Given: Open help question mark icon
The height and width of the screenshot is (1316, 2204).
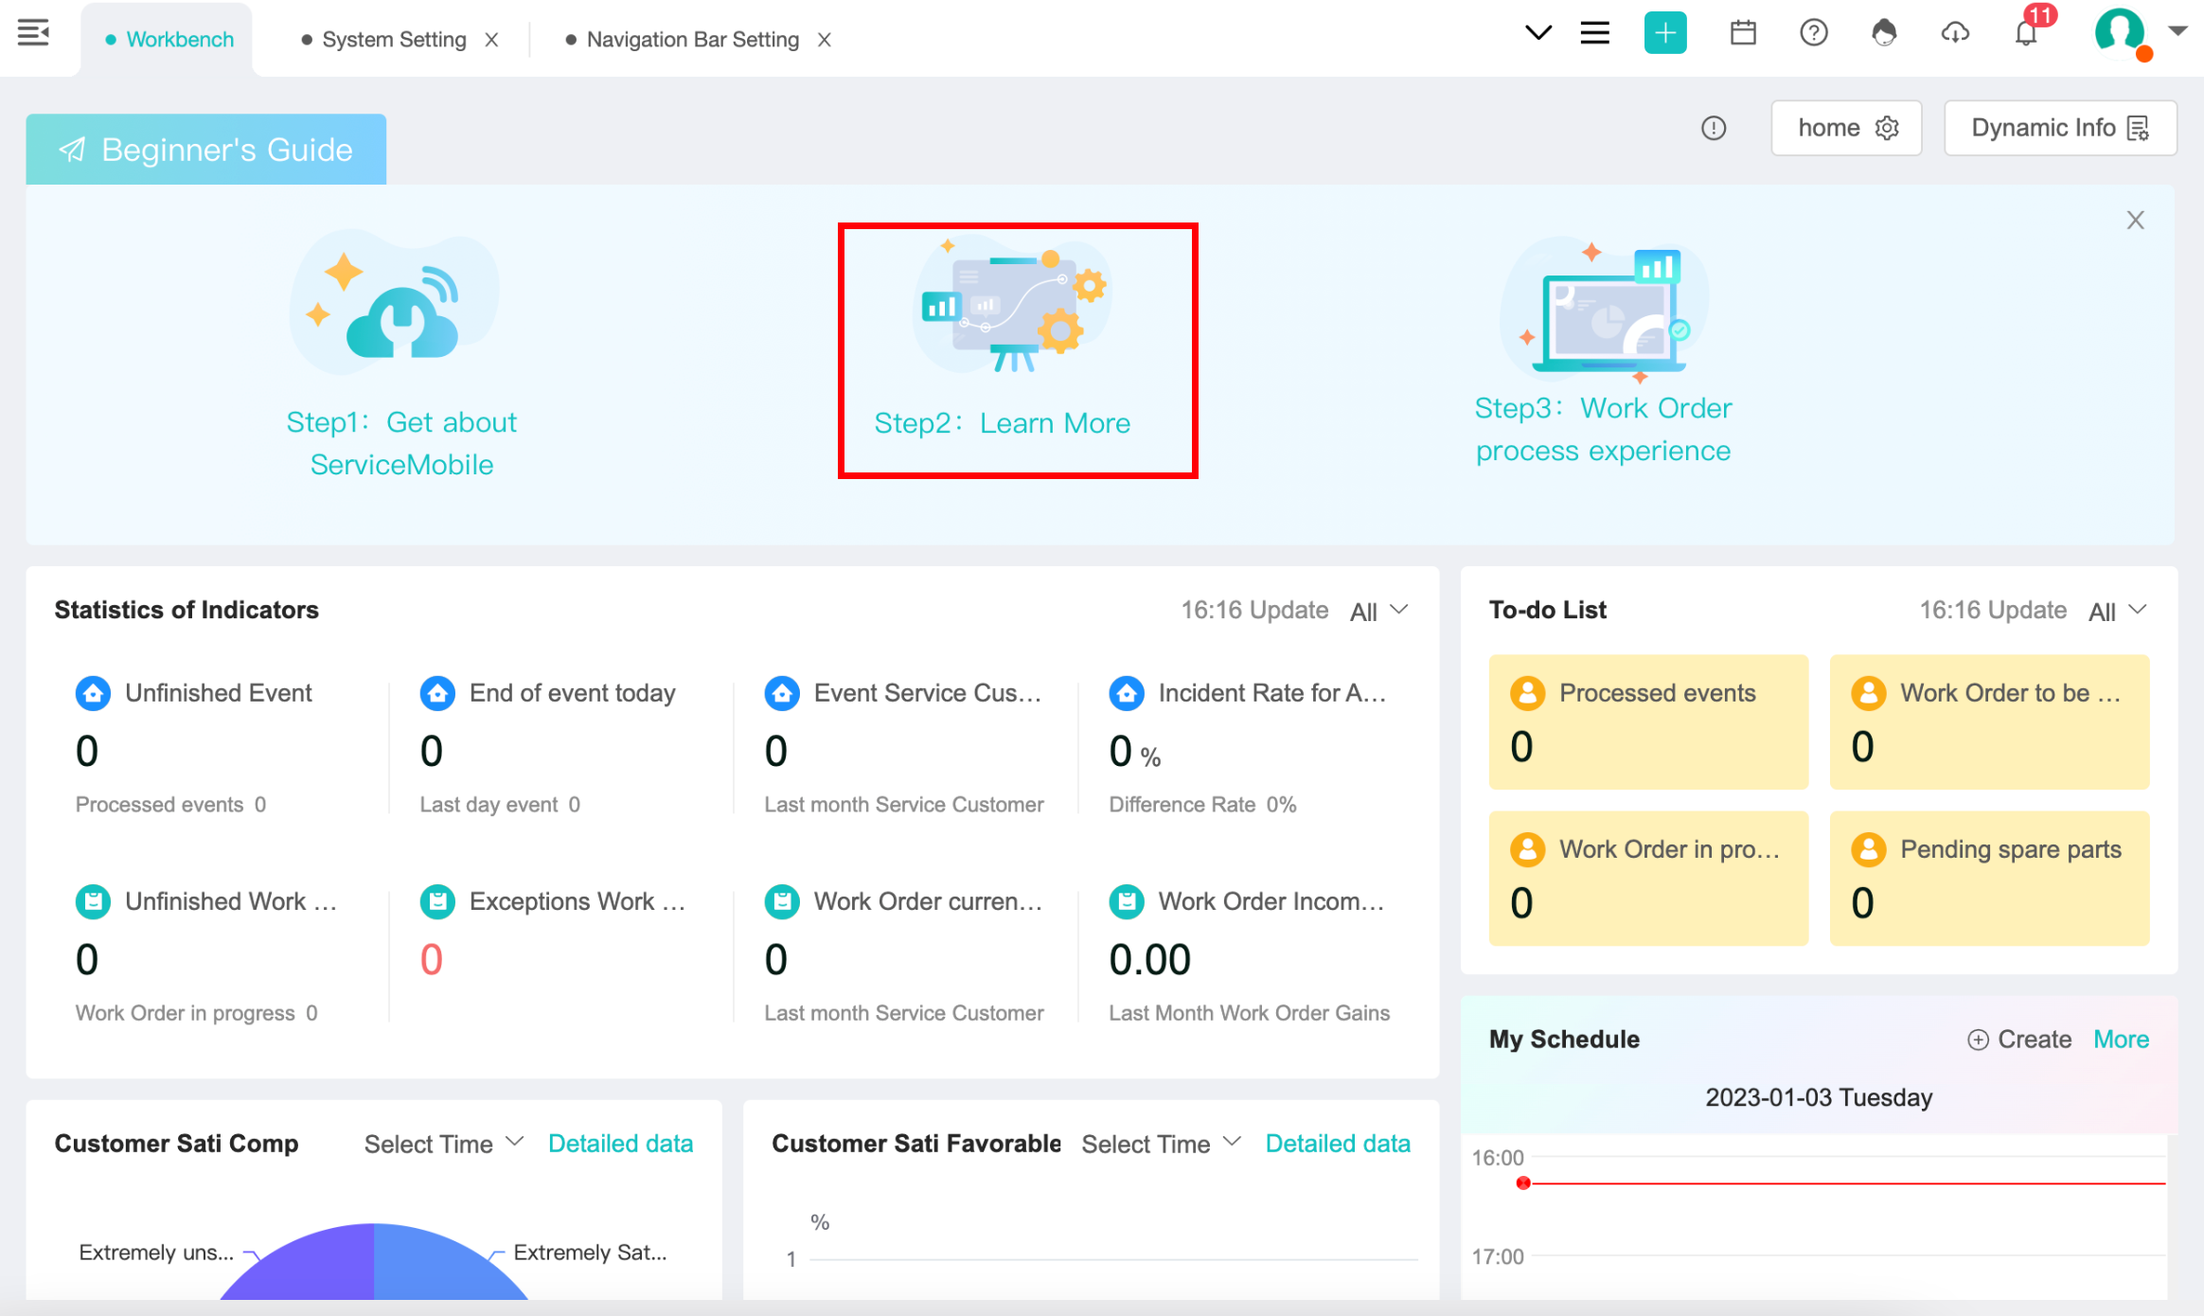Looking at the screenshot, I should 1813,33.
